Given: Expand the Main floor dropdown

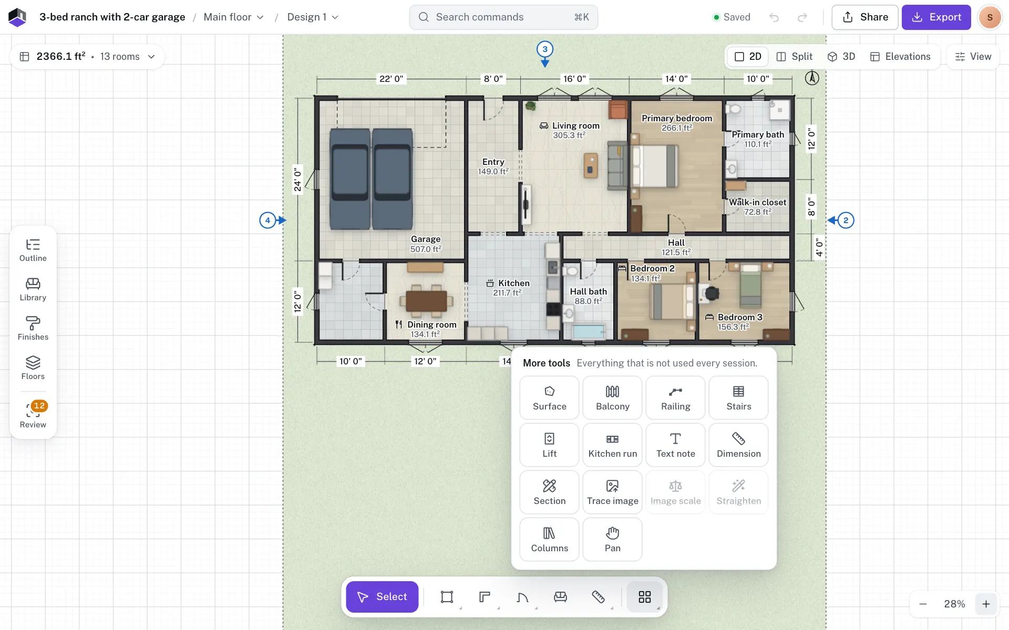Looking at the screenshot, I should [234, 17].
